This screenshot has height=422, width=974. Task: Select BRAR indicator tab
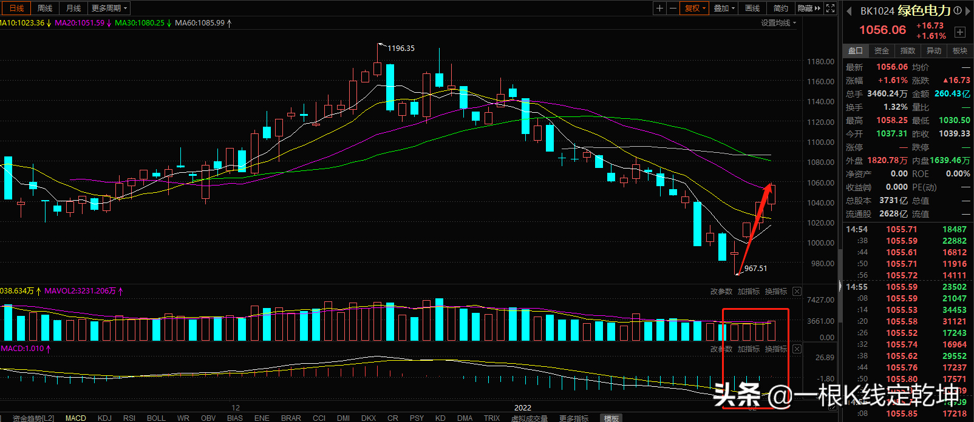(x=291, y=418)
